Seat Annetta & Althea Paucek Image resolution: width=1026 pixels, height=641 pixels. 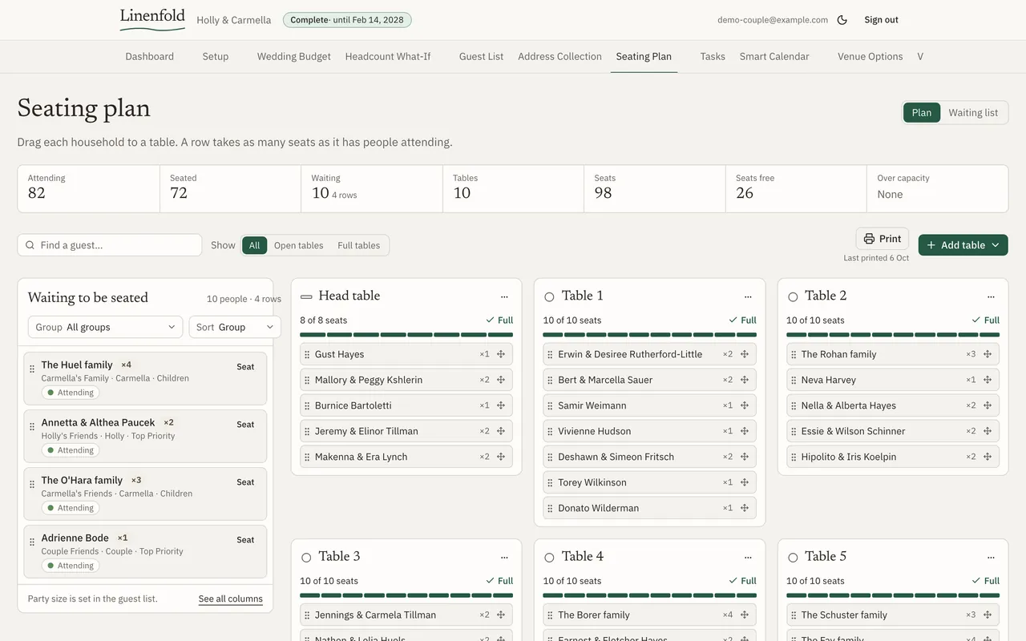pos(245,425)
